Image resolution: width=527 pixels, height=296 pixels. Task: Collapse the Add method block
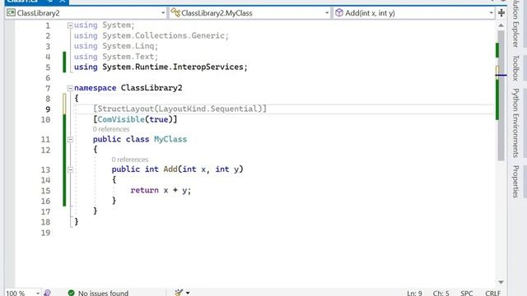pos(70,170)
